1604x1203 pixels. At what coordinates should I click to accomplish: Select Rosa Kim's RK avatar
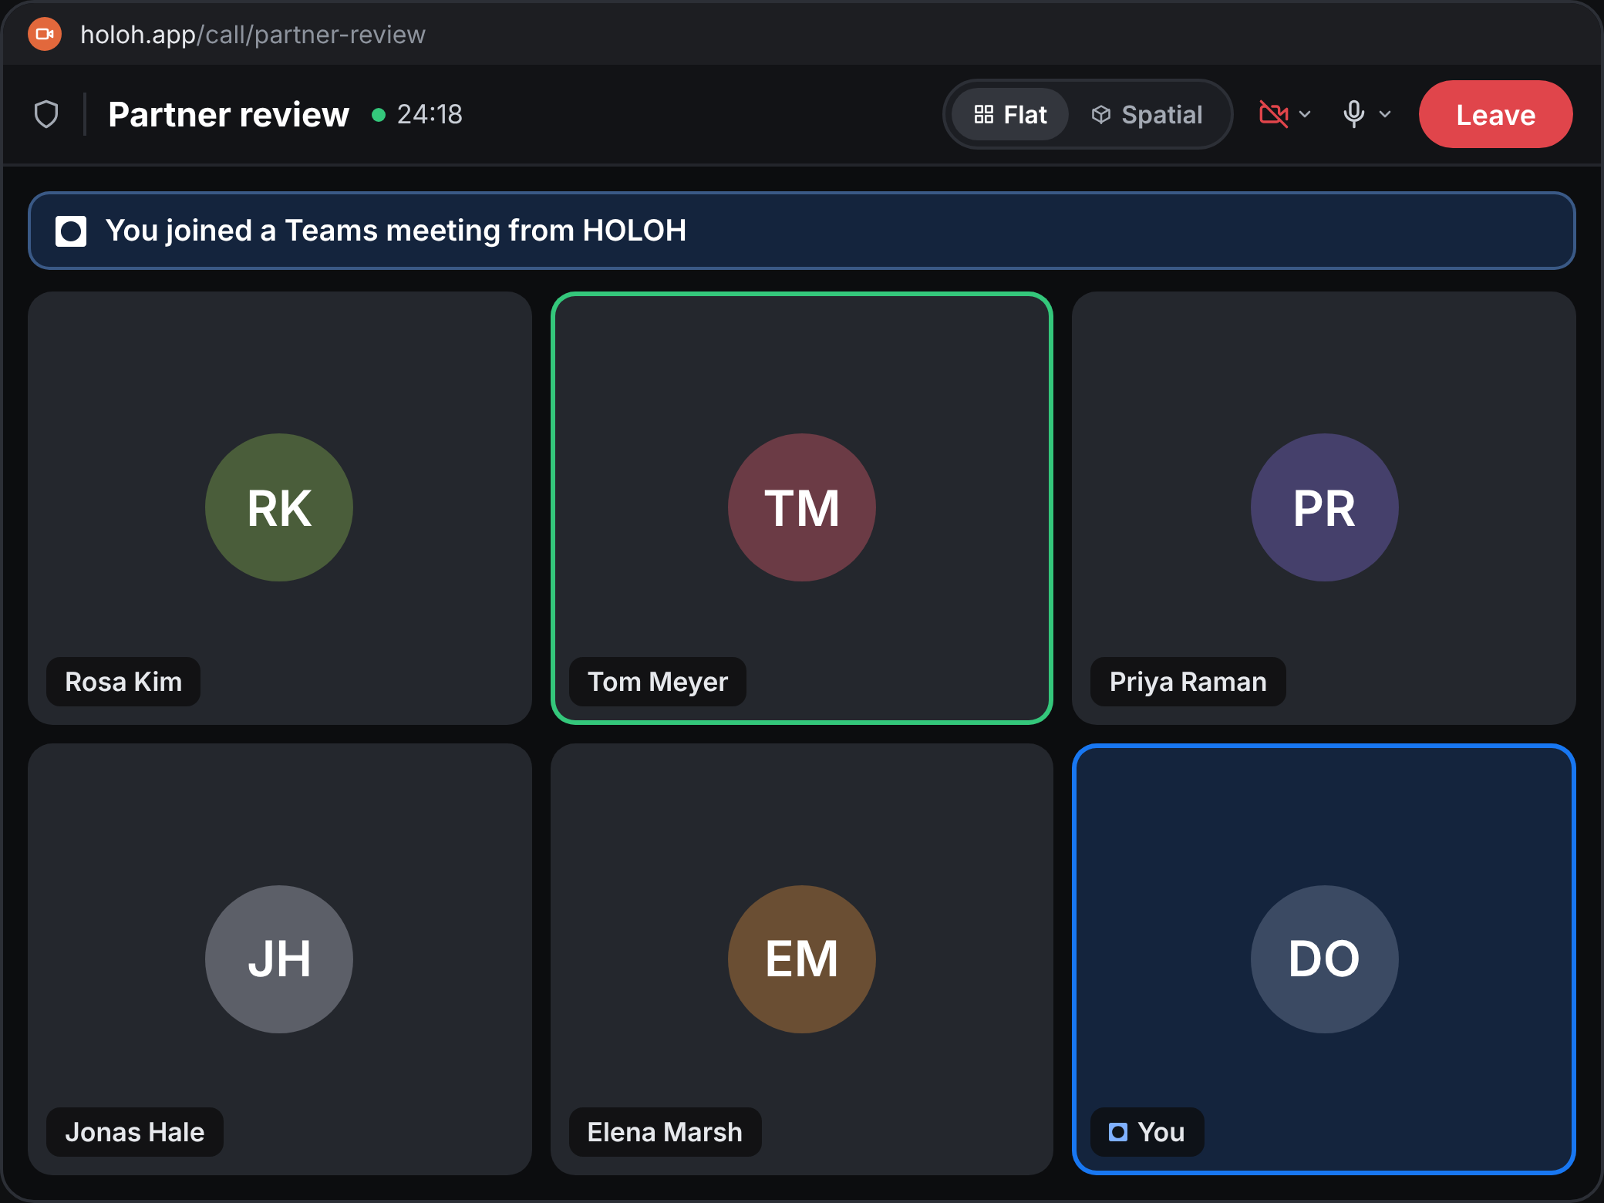point(279,507)
